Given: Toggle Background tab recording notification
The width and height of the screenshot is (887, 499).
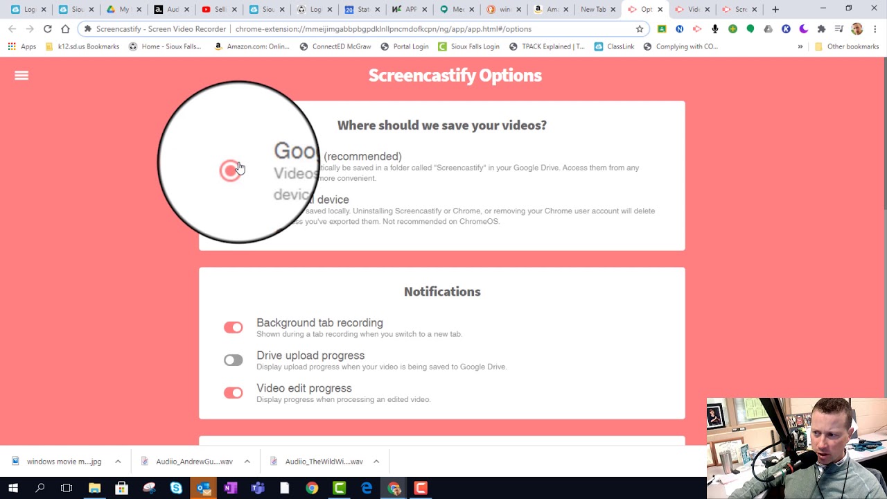Looking at the screenshot, I should pyautogui.click(x=233, y=327).
